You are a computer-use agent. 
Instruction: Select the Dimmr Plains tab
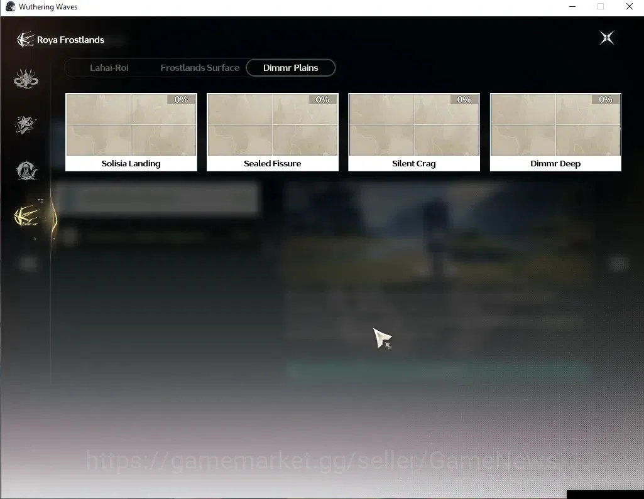(291, 68)
